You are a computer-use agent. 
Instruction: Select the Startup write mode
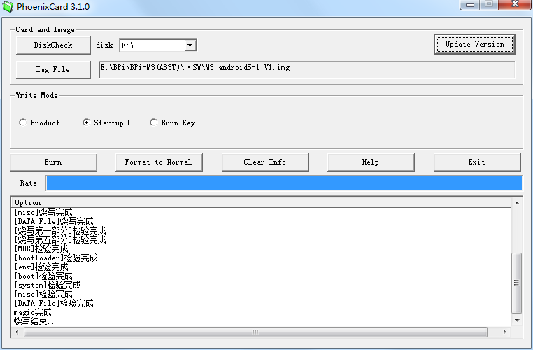pyautogui.click(x=86, y=122)
